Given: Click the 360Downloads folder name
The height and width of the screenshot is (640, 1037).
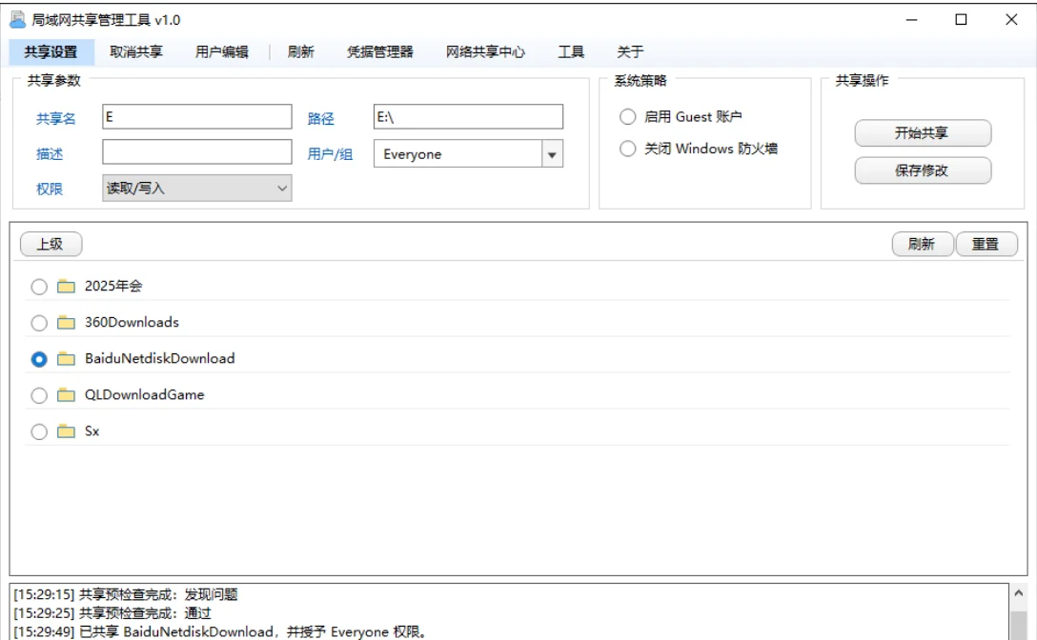Looking at the screenshot, I should (x=132, y=323).
